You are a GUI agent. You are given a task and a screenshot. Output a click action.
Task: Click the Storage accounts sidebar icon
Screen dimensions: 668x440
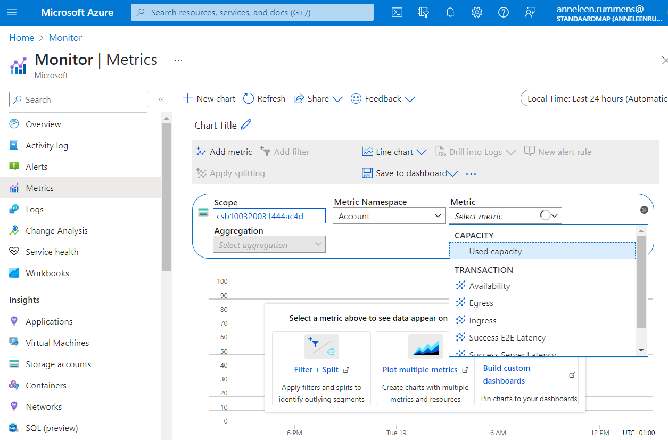[14, 364]
